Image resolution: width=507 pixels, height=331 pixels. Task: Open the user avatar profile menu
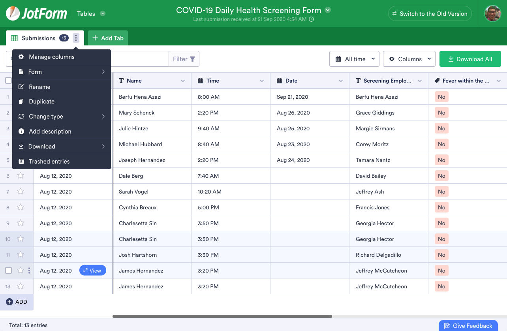[x=492, y=13]
